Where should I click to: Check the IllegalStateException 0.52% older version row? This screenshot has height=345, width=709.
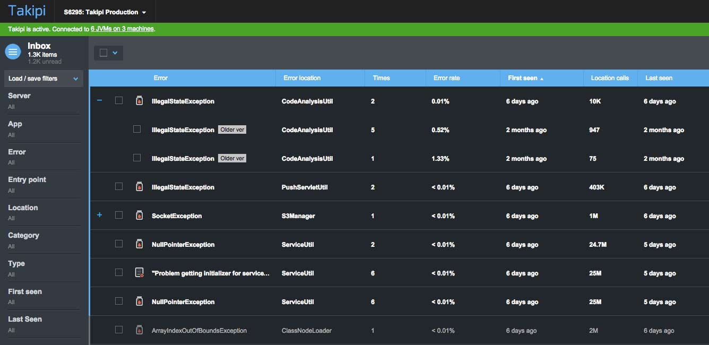coord(137,129)
